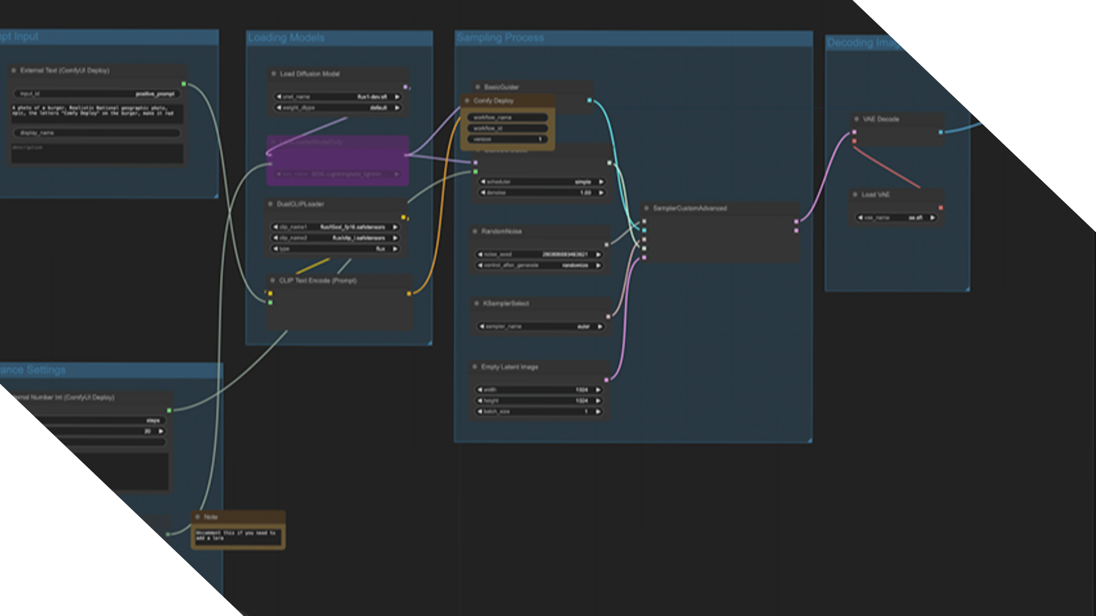Click next arrow on vae_name selector
This screenshot has width=1096, height=616.
click(932, 217)
